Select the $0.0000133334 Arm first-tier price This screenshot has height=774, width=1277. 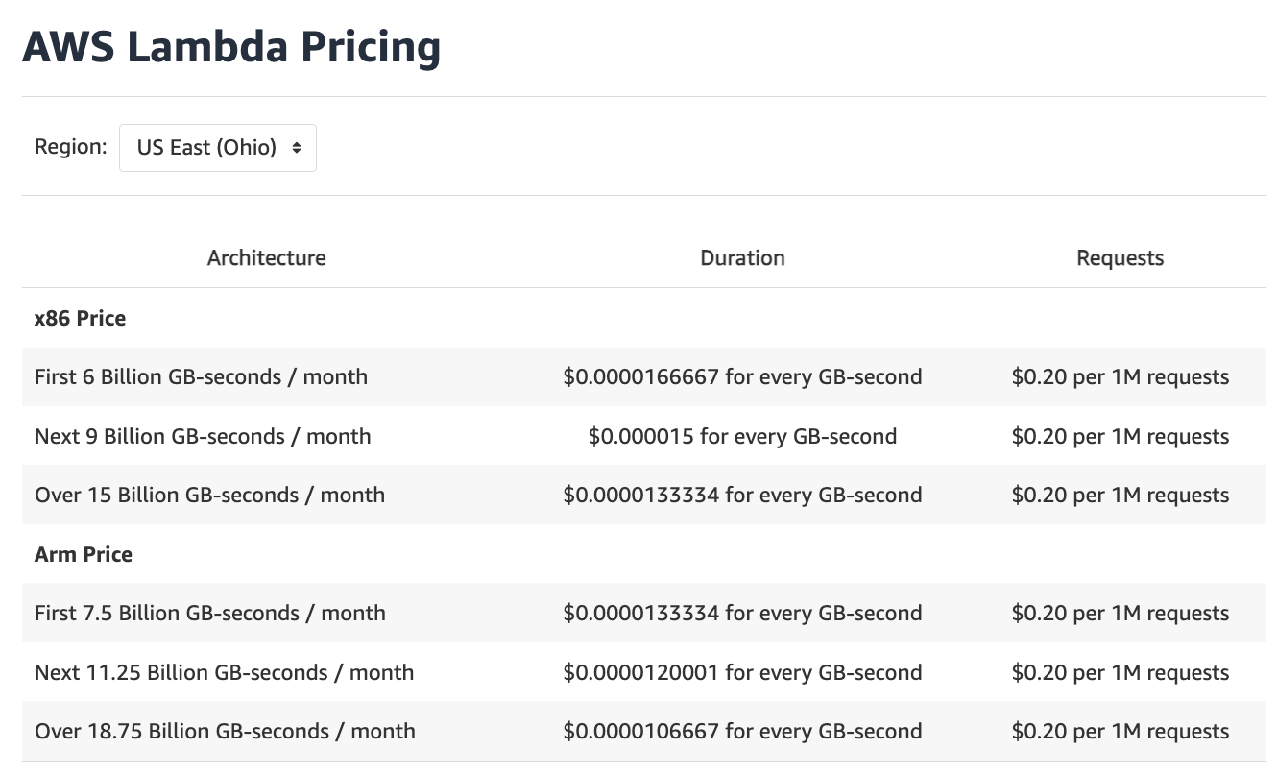click(742, 613)
